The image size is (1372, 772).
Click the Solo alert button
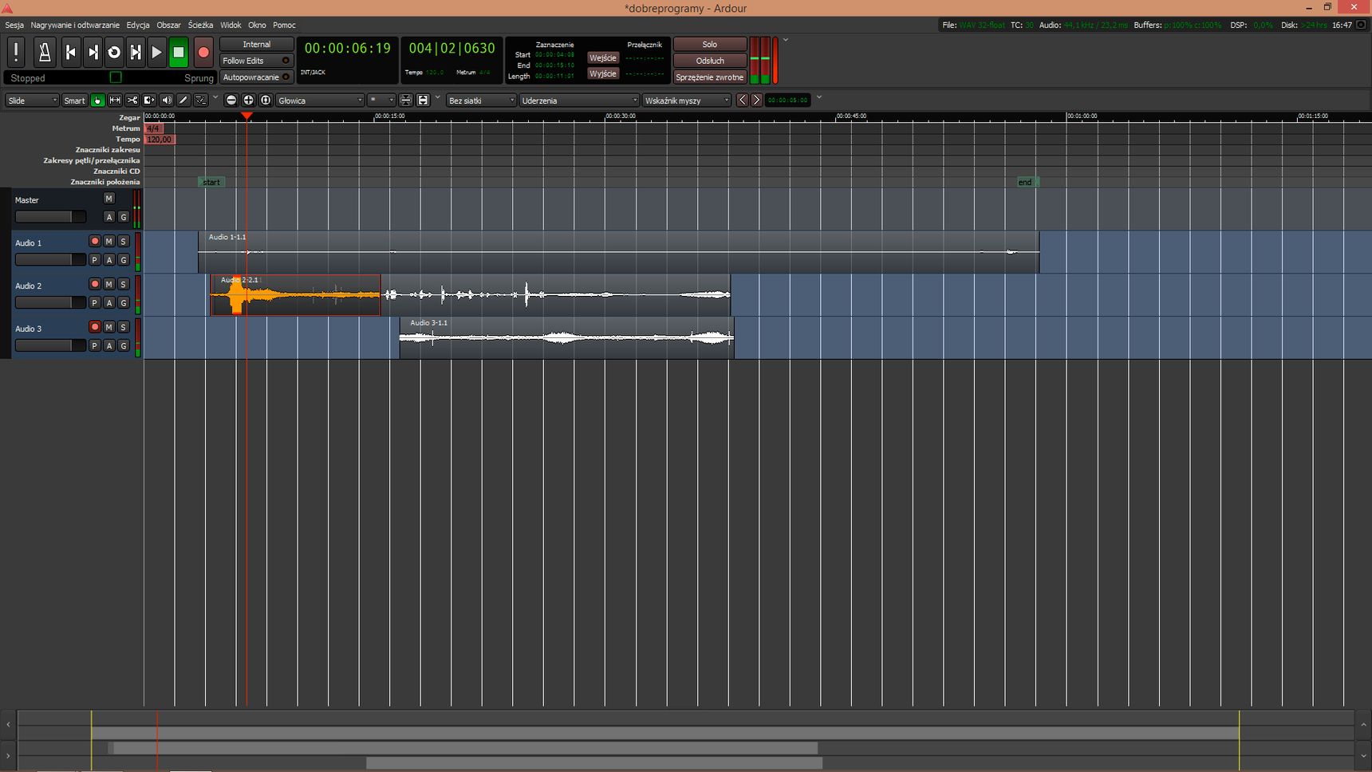(x=710, y=45)
